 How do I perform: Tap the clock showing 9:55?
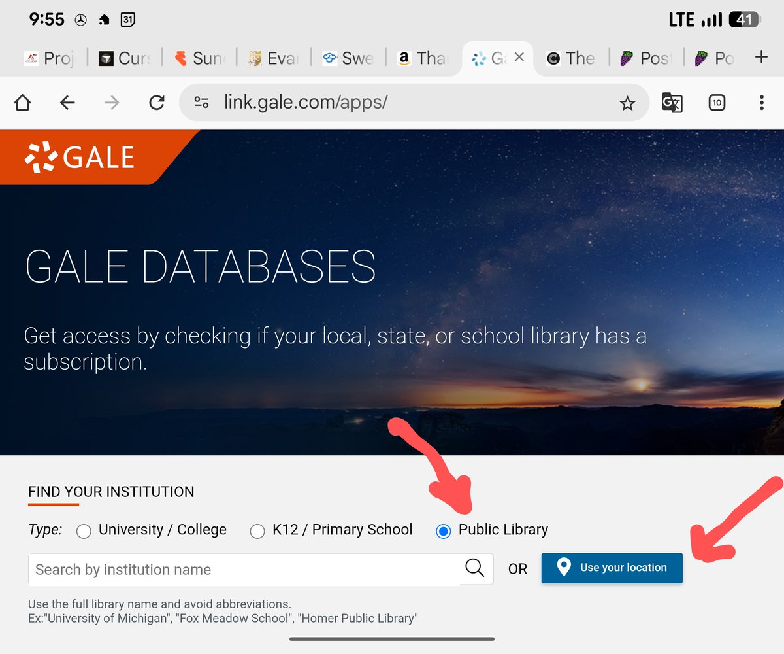coord(47,20)
